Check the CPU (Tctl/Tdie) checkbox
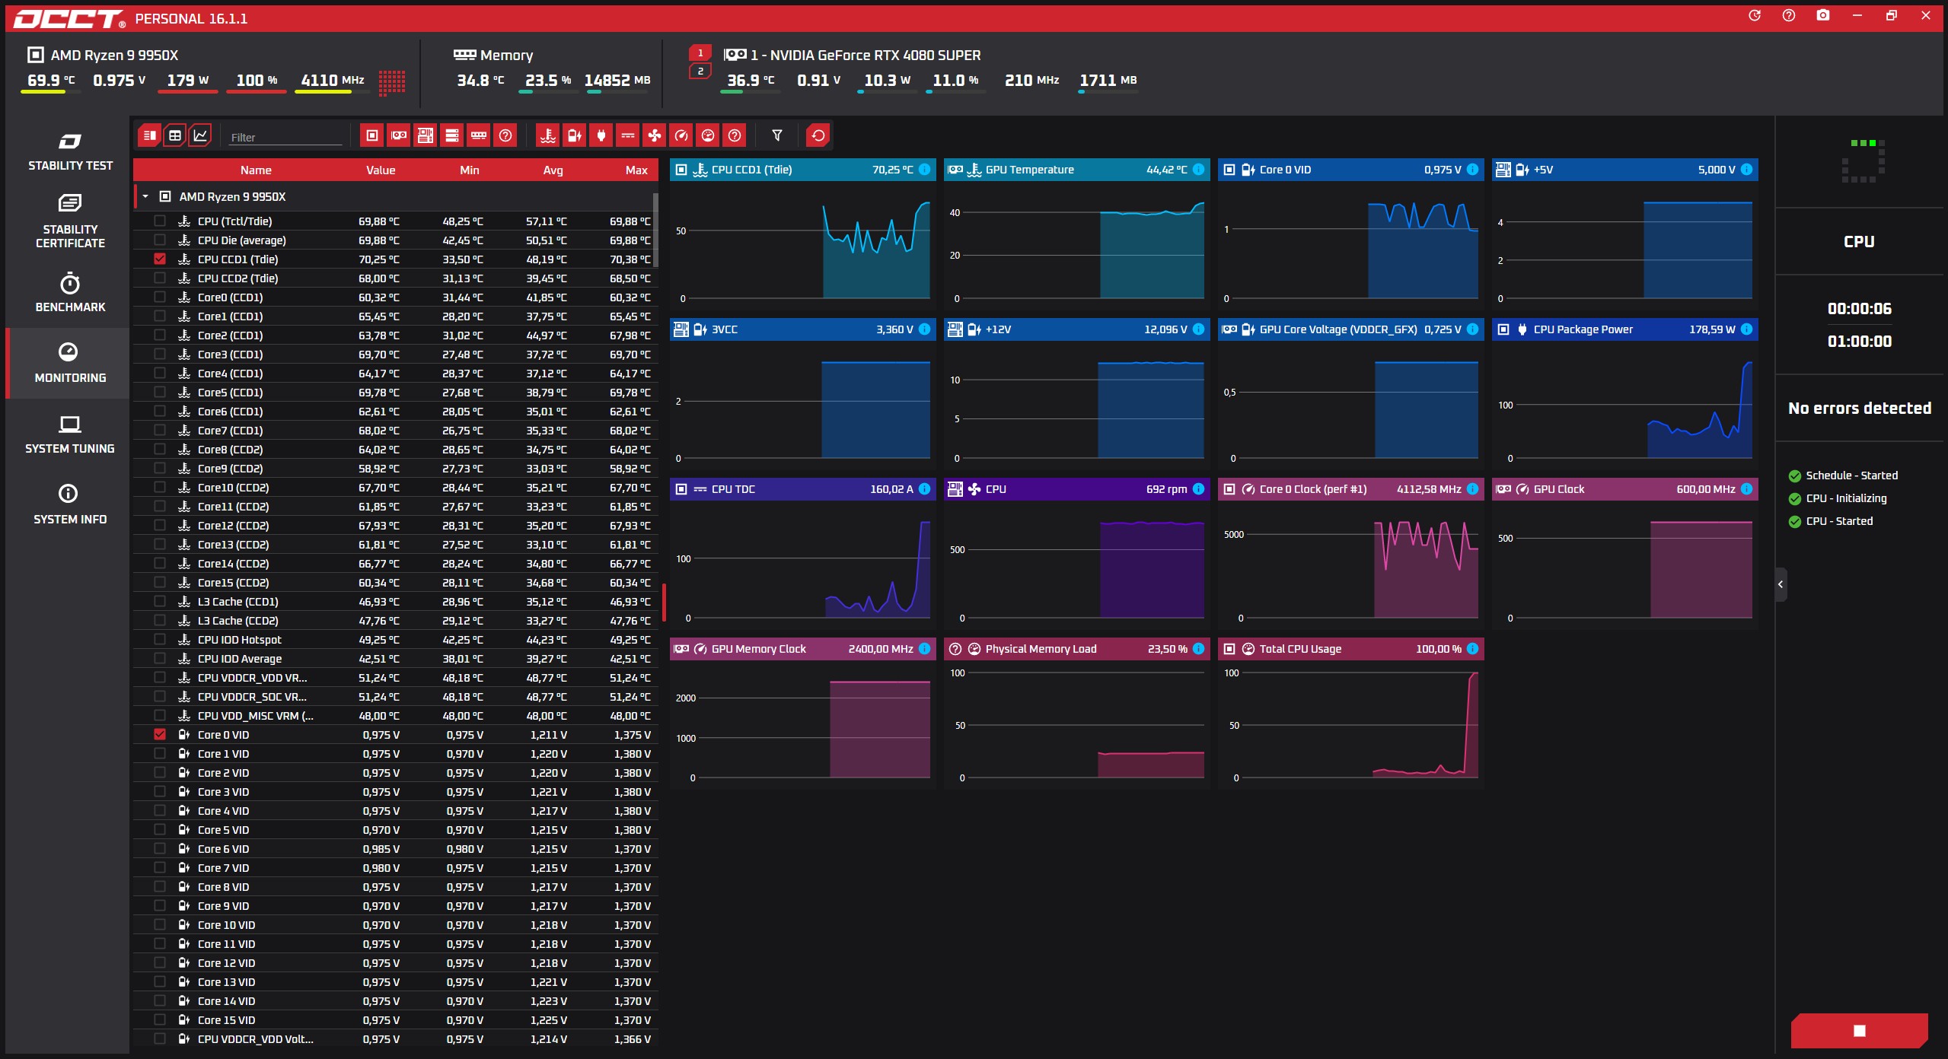The width and height of the screenshot is (1948, 1059). point(160,221)
